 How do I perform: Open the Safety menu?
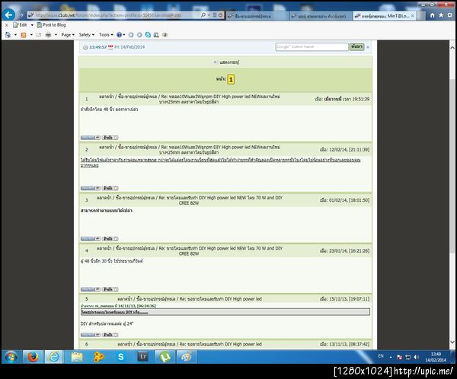[x=87, y=35]
